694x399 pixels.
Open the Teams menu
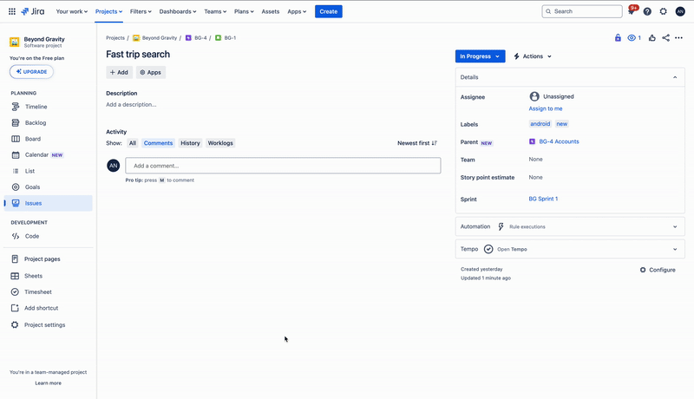[215, 11]
